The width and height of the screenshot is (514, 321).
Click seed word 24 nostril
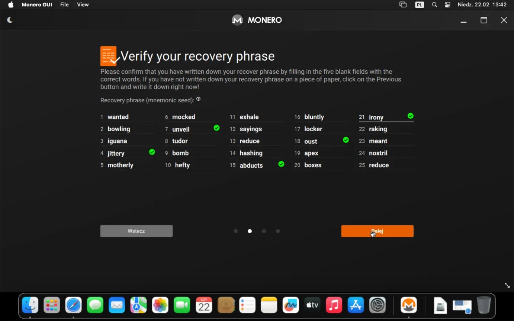(378, 153)
